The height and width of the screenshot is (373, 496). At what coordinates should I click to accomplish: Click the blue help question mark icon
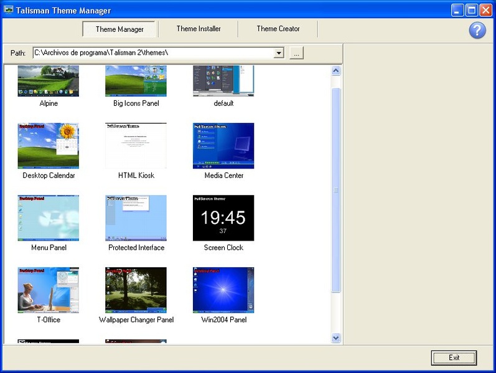pyautogui.click(x=477, y=30)
